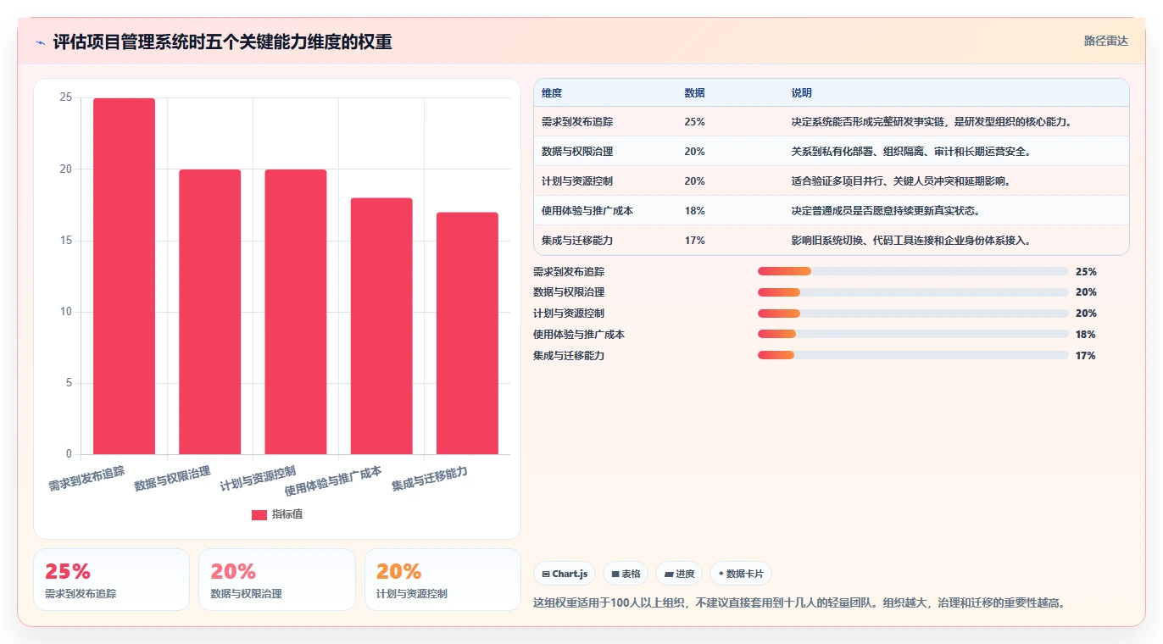Screen dimensions: 1163x644
Task: Click the chart bar for 需求到发布追踪
Action: coord(124,276)
